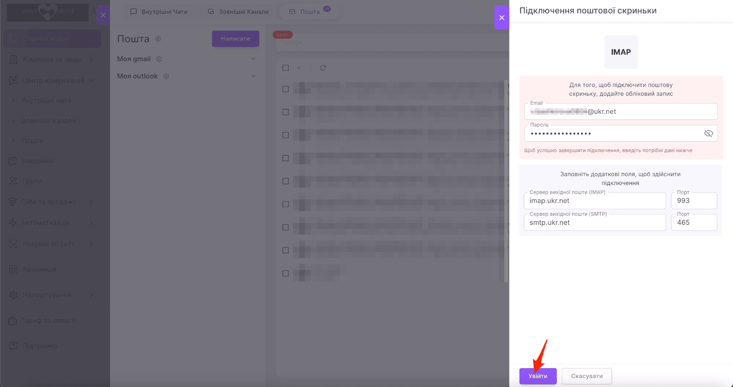Click the SMTP server field smtp.ukr.net

pyautogui.click(x=595, y=223)
